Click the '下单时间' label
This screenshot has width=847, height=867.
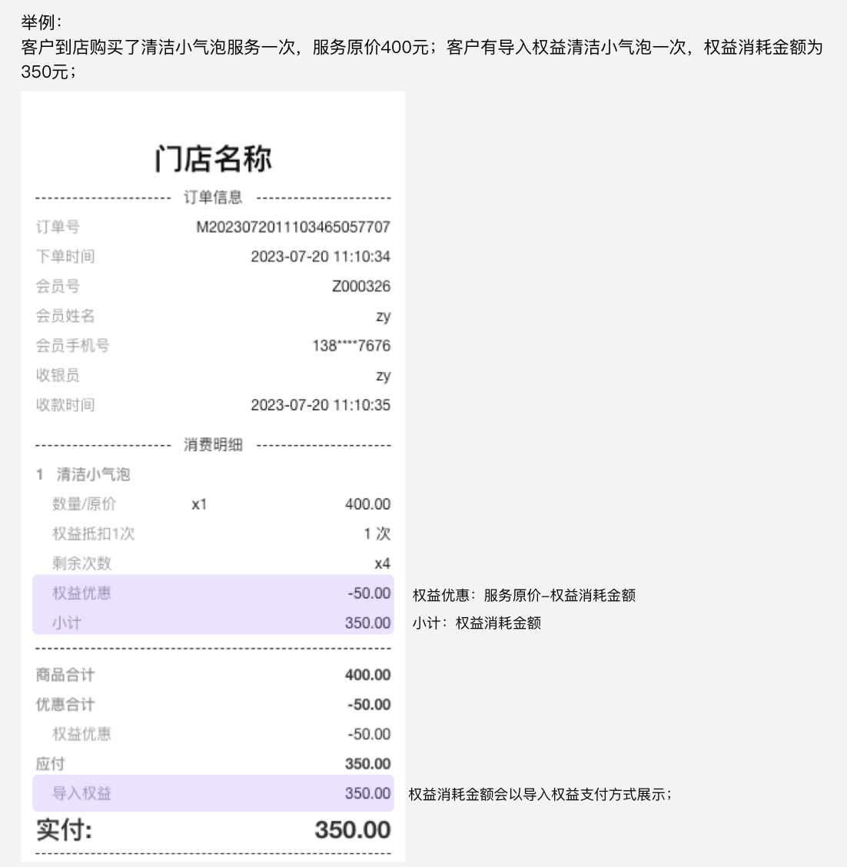(65, 257)
